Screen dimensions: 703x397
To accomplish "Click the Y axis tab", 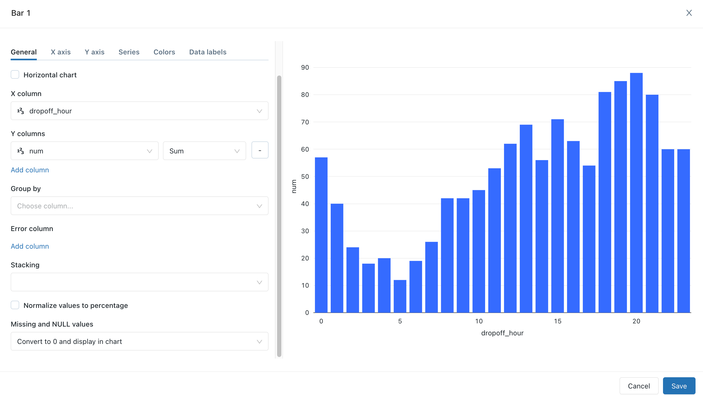I will tap(95, 52).
